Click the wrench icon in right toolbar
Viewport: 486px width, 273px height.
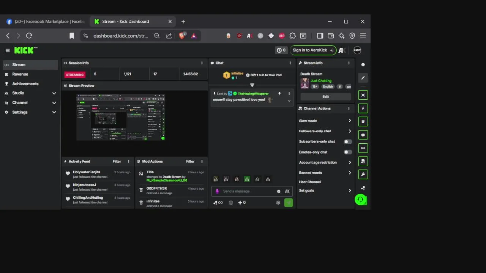[363, 174]
